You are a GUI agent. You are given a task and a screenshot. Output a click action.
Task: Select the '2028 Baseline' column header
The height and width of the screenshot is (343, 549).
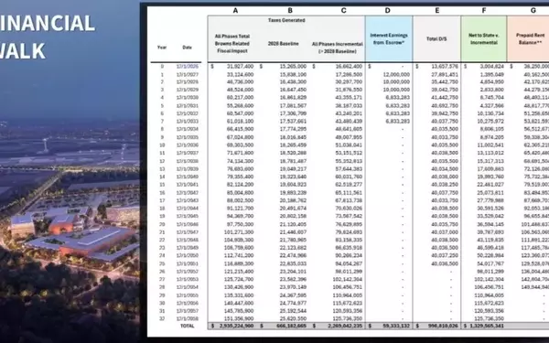284,44
